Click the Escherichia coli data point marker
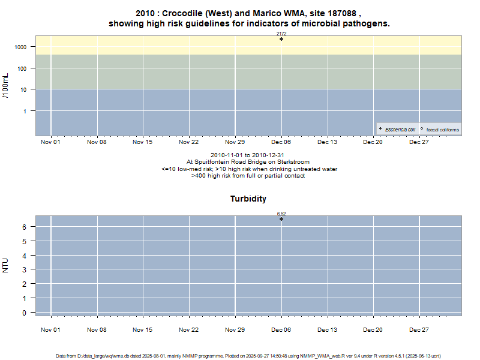 (281, 39)
